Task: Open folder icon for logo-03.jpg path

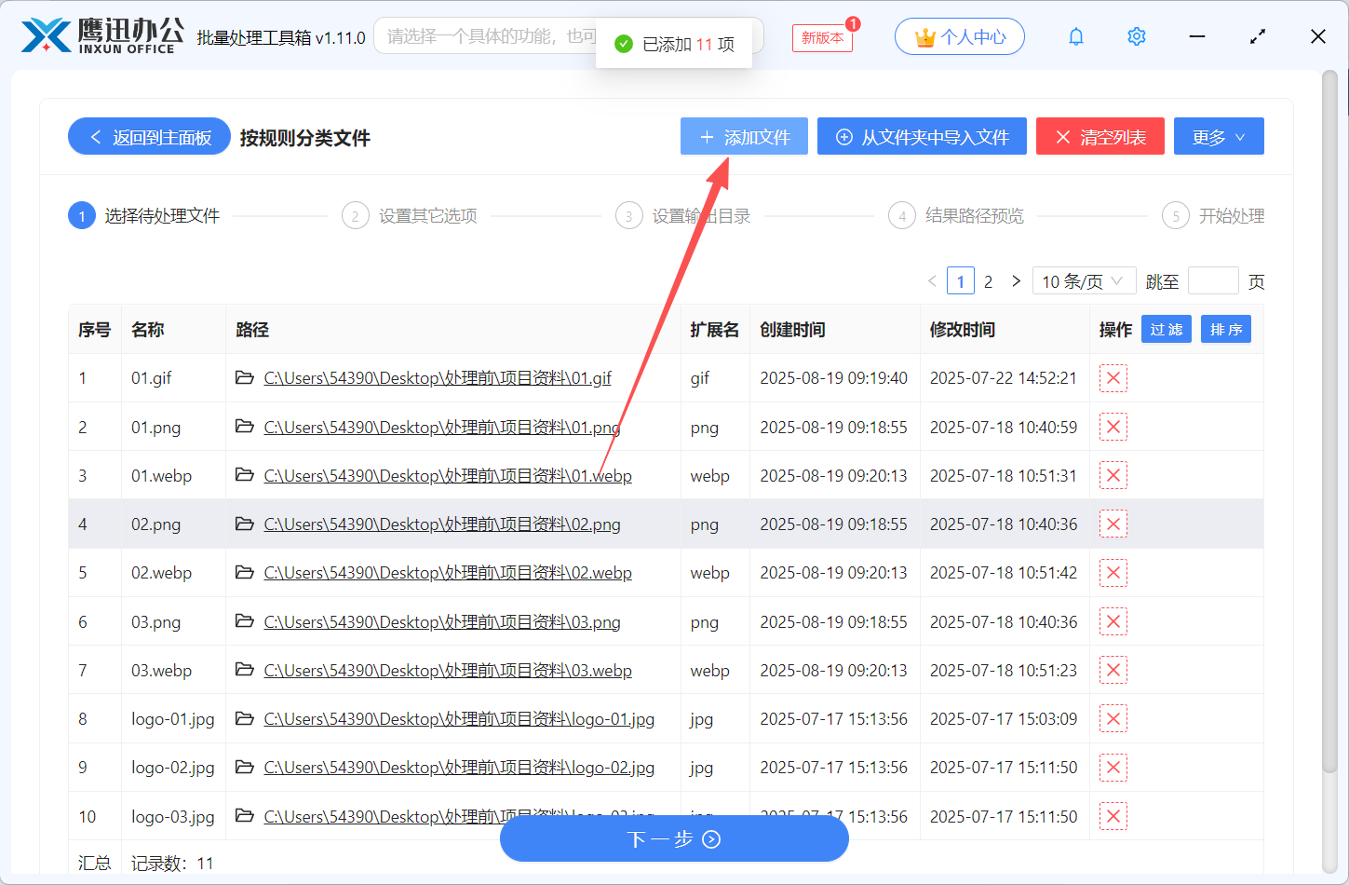Action: click(x=245, y=815)
